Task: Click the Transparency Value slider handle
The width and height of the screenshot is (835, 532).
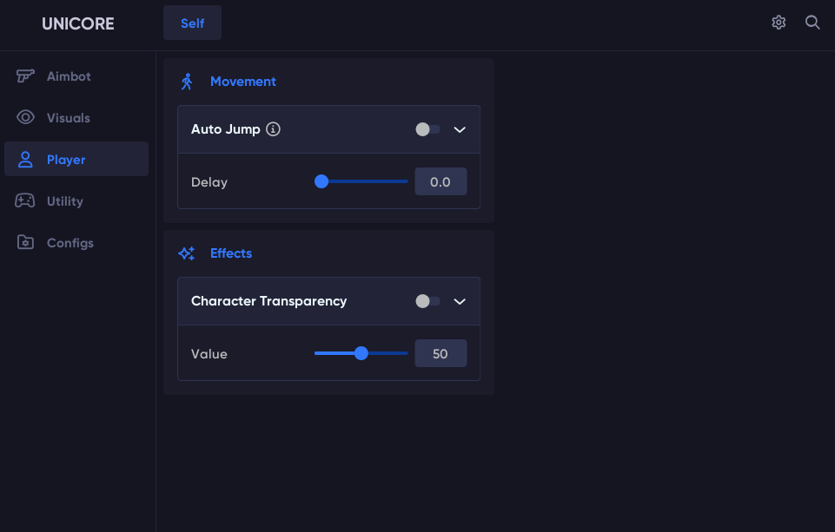Action: tap(361, 353)
